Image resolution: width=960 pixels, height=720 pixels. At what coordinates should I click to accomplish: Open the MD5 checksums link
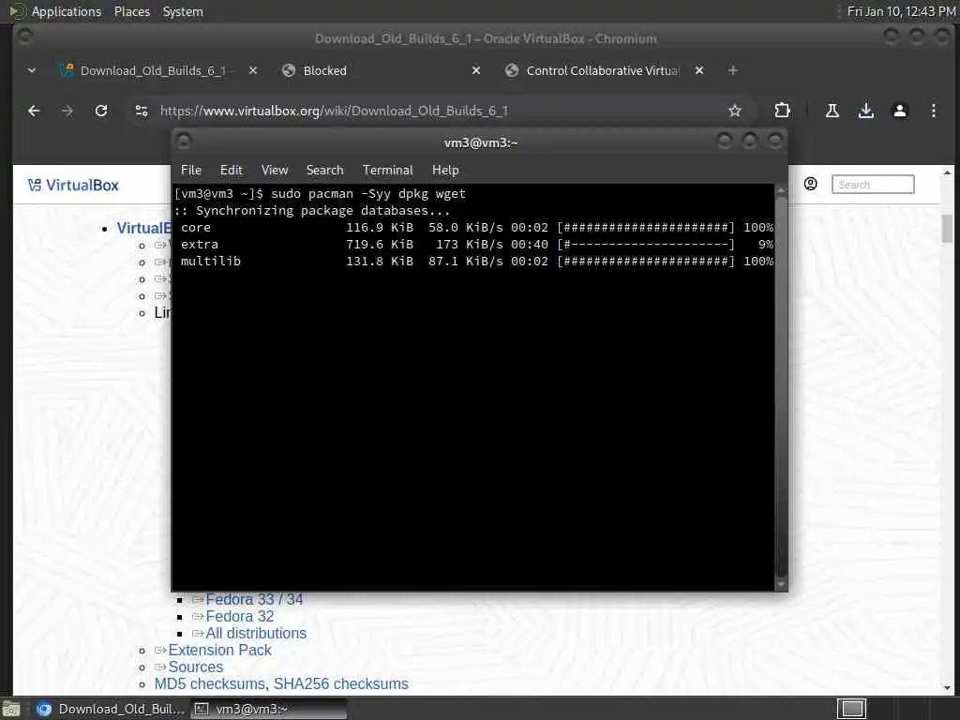point(209,683)
